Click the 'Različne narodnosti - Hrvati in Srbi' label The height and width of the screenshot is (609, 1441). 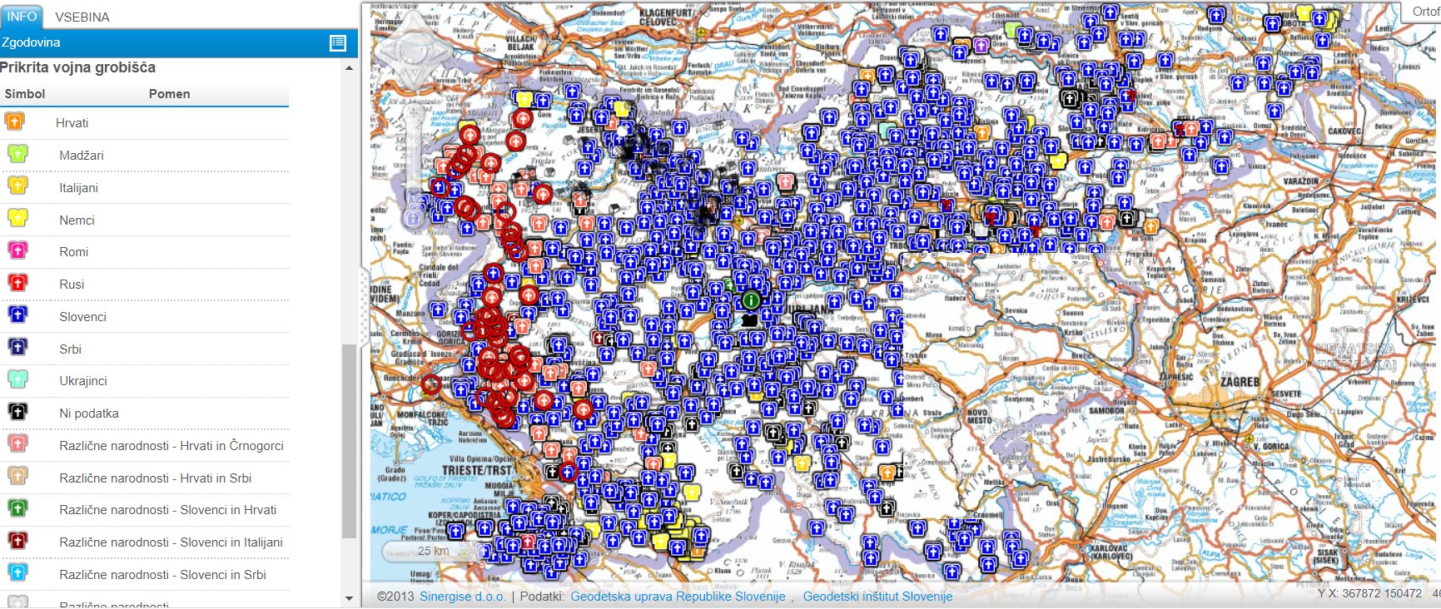[155, 478]
